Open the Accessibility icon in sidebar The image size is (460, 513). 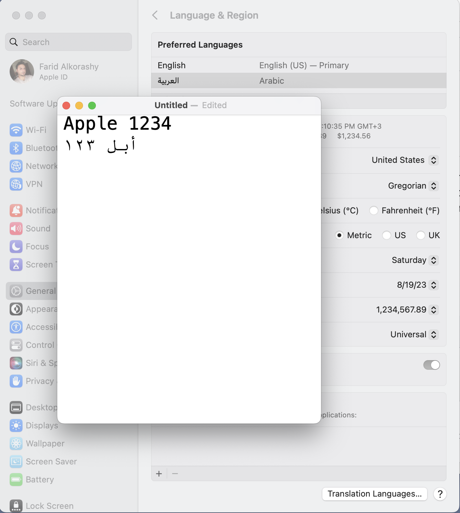pos(16,327)
